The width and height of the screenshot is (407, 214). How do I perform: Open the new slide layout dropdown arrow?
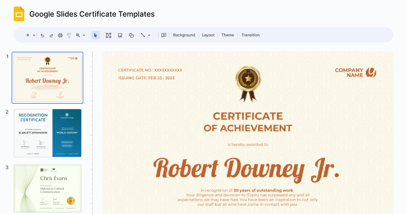point(34,35)
